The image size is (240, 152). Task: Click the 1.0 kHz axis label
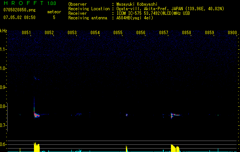click(3, 68)
